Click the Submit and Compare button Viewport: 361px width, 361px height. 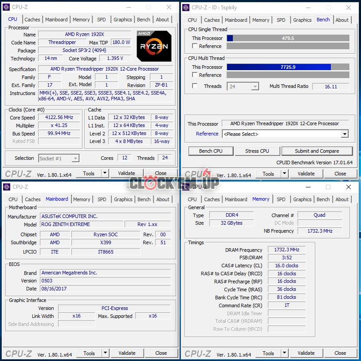(x=317, y=151)
